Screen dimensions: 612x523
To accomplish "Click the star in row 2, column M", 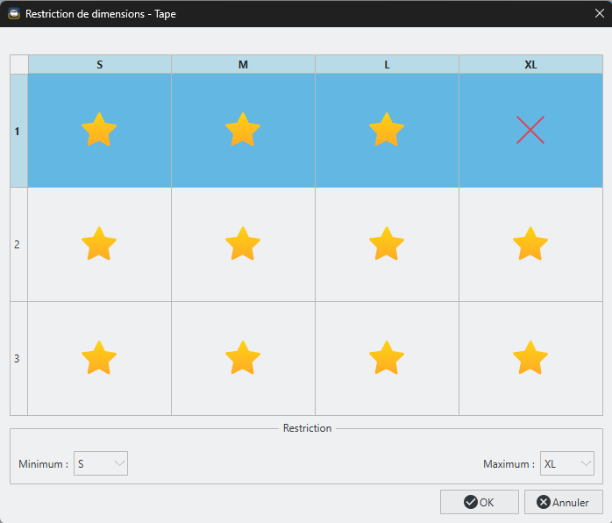I will coord(243,244).
